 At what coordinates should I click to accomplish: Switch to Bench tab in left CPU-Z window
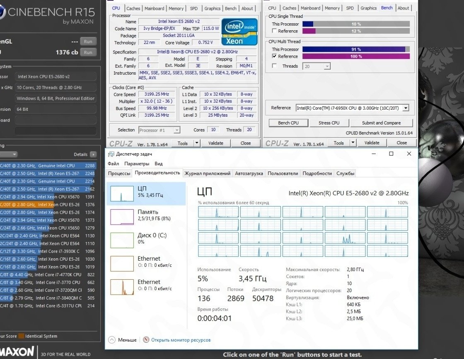click(230, 8)
